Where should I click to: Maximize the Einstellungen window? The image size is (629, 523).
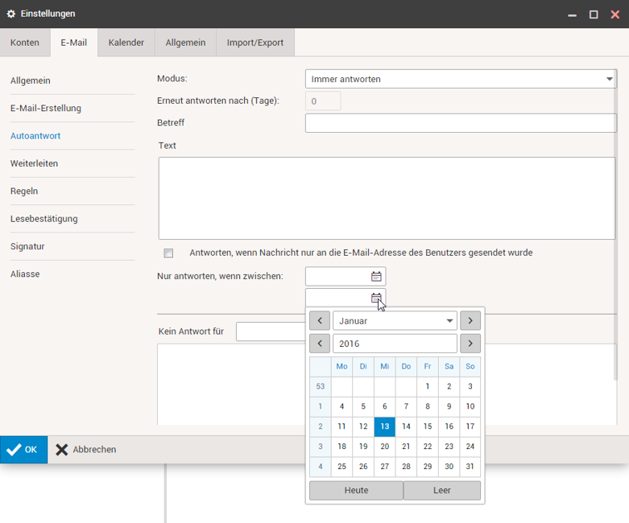[x=594, y=14]
